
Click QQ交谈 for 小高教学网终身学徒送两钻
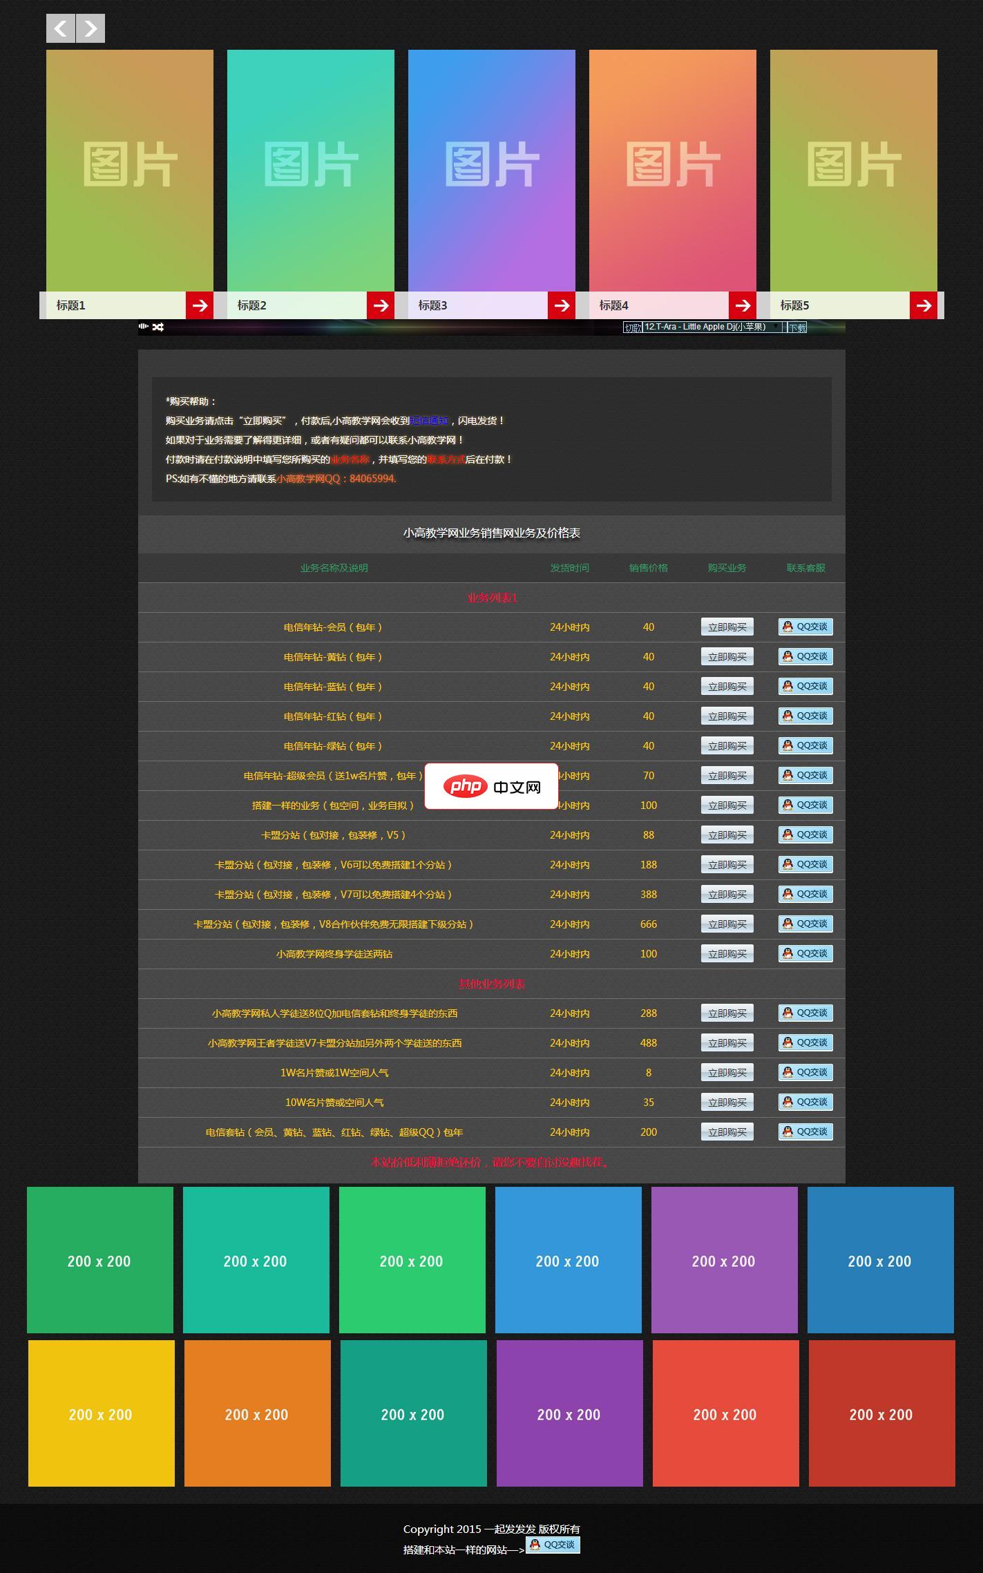point(805,953)
